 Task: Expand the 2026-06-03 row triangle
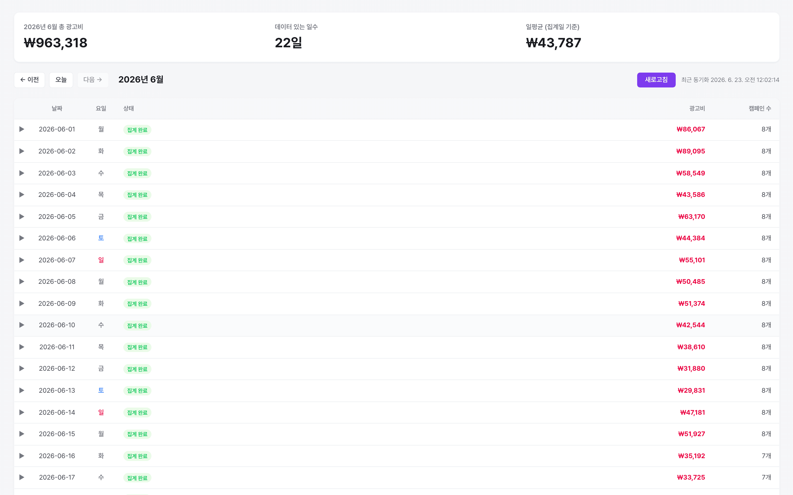coord(22,173)
